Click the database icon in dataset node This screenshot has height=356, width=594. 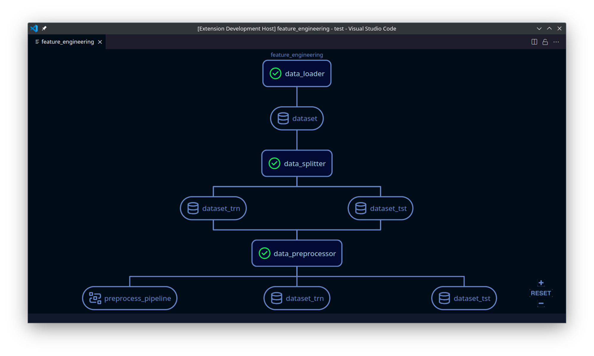[283, 118]
